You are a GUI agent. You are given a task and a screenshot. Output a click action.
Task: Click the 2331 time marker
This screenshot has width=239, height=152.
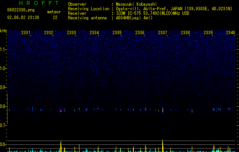click(26, 32)
